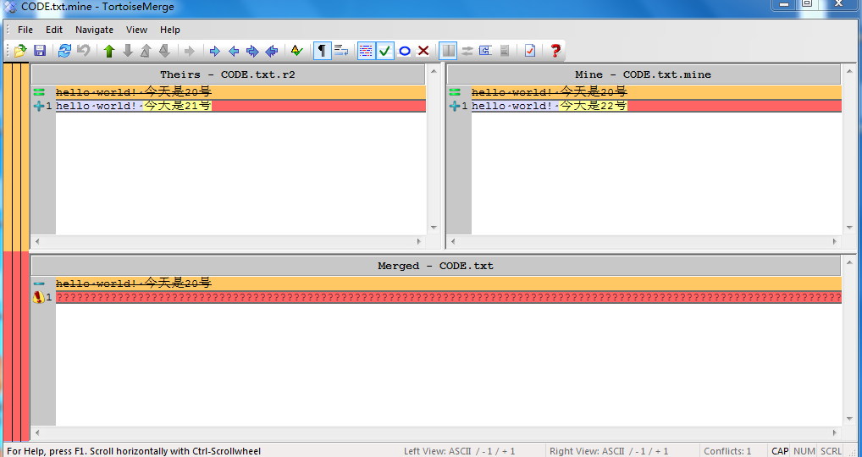The width and height of the screenshot is (862, 457).
Task: Open the View menu
Action: 136,30
